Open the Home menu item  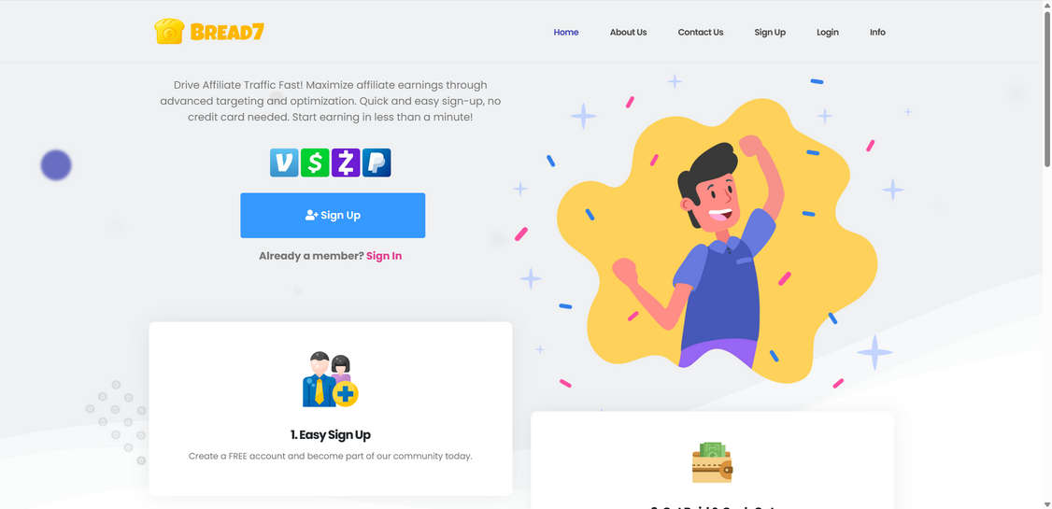(566, 32)
